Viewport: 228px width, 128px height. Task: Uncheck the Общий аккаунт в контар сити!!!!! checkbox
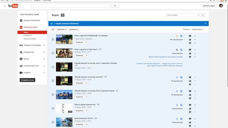click(53, 81)
